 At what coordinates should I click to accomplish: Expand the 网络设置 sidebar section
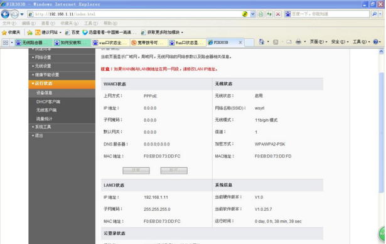pyautogui.click(x=62, y=57)
